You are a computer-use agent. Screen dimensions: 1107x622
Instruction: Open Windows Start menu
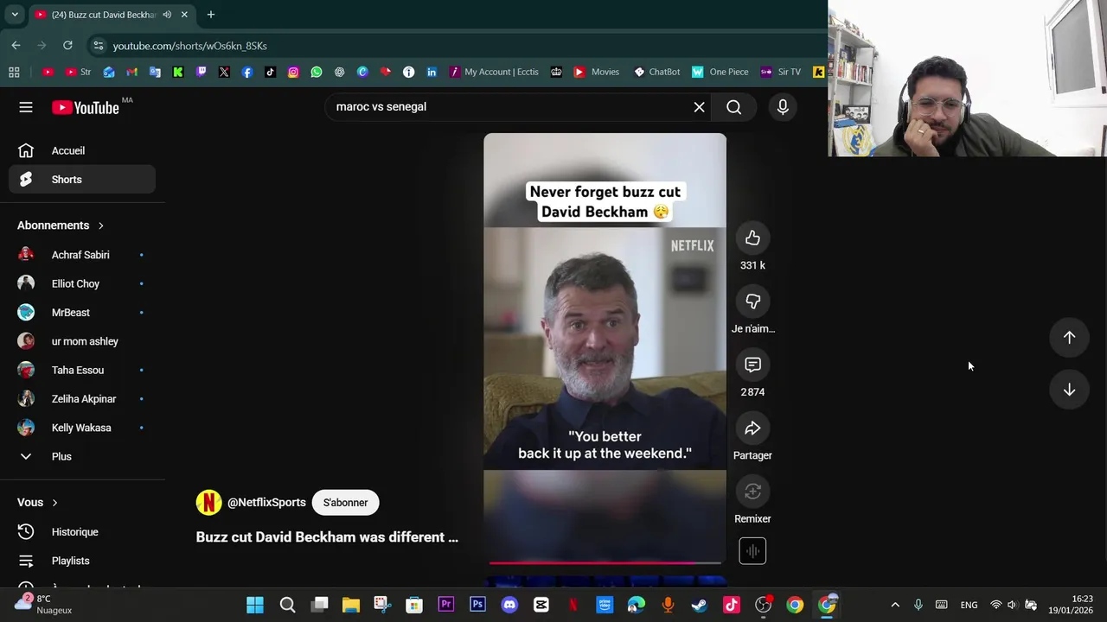pyautogui.click(x=255, y=605)
